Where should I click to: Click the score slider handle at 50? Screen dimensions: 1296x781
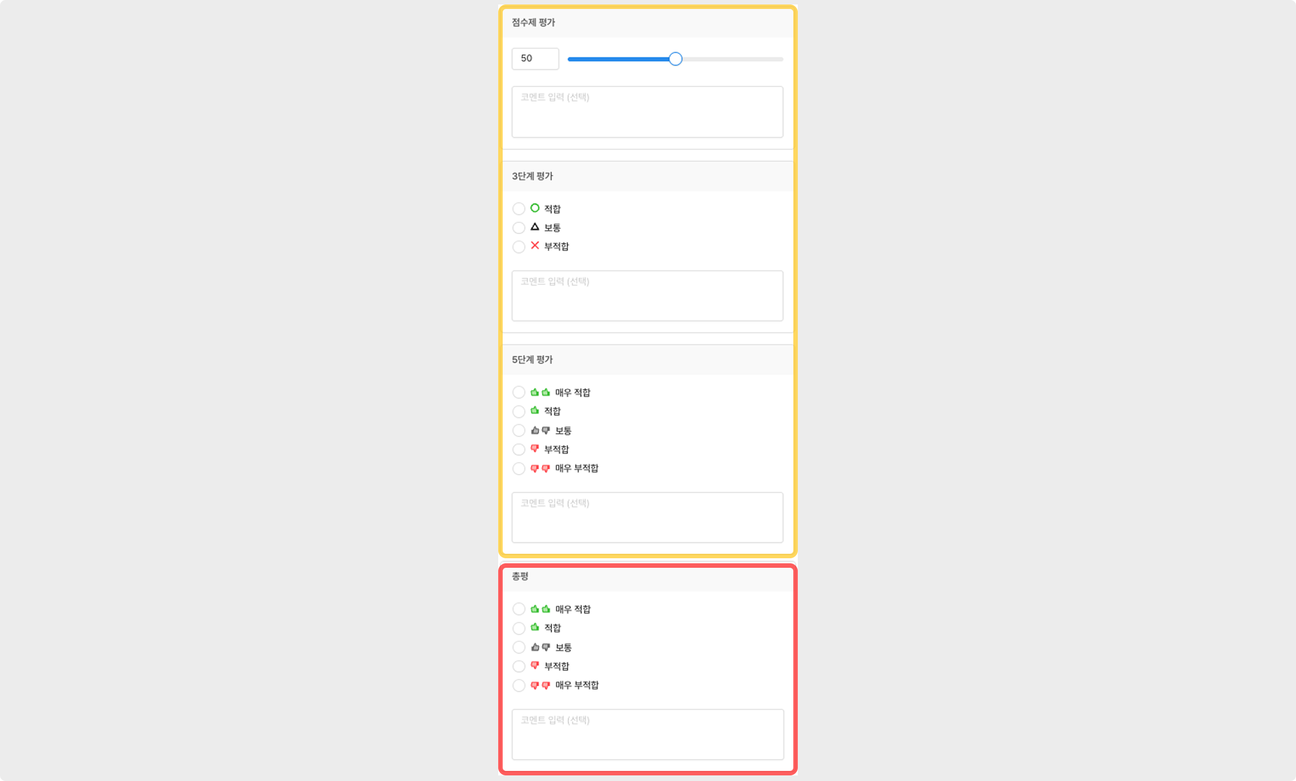point(675,59)
